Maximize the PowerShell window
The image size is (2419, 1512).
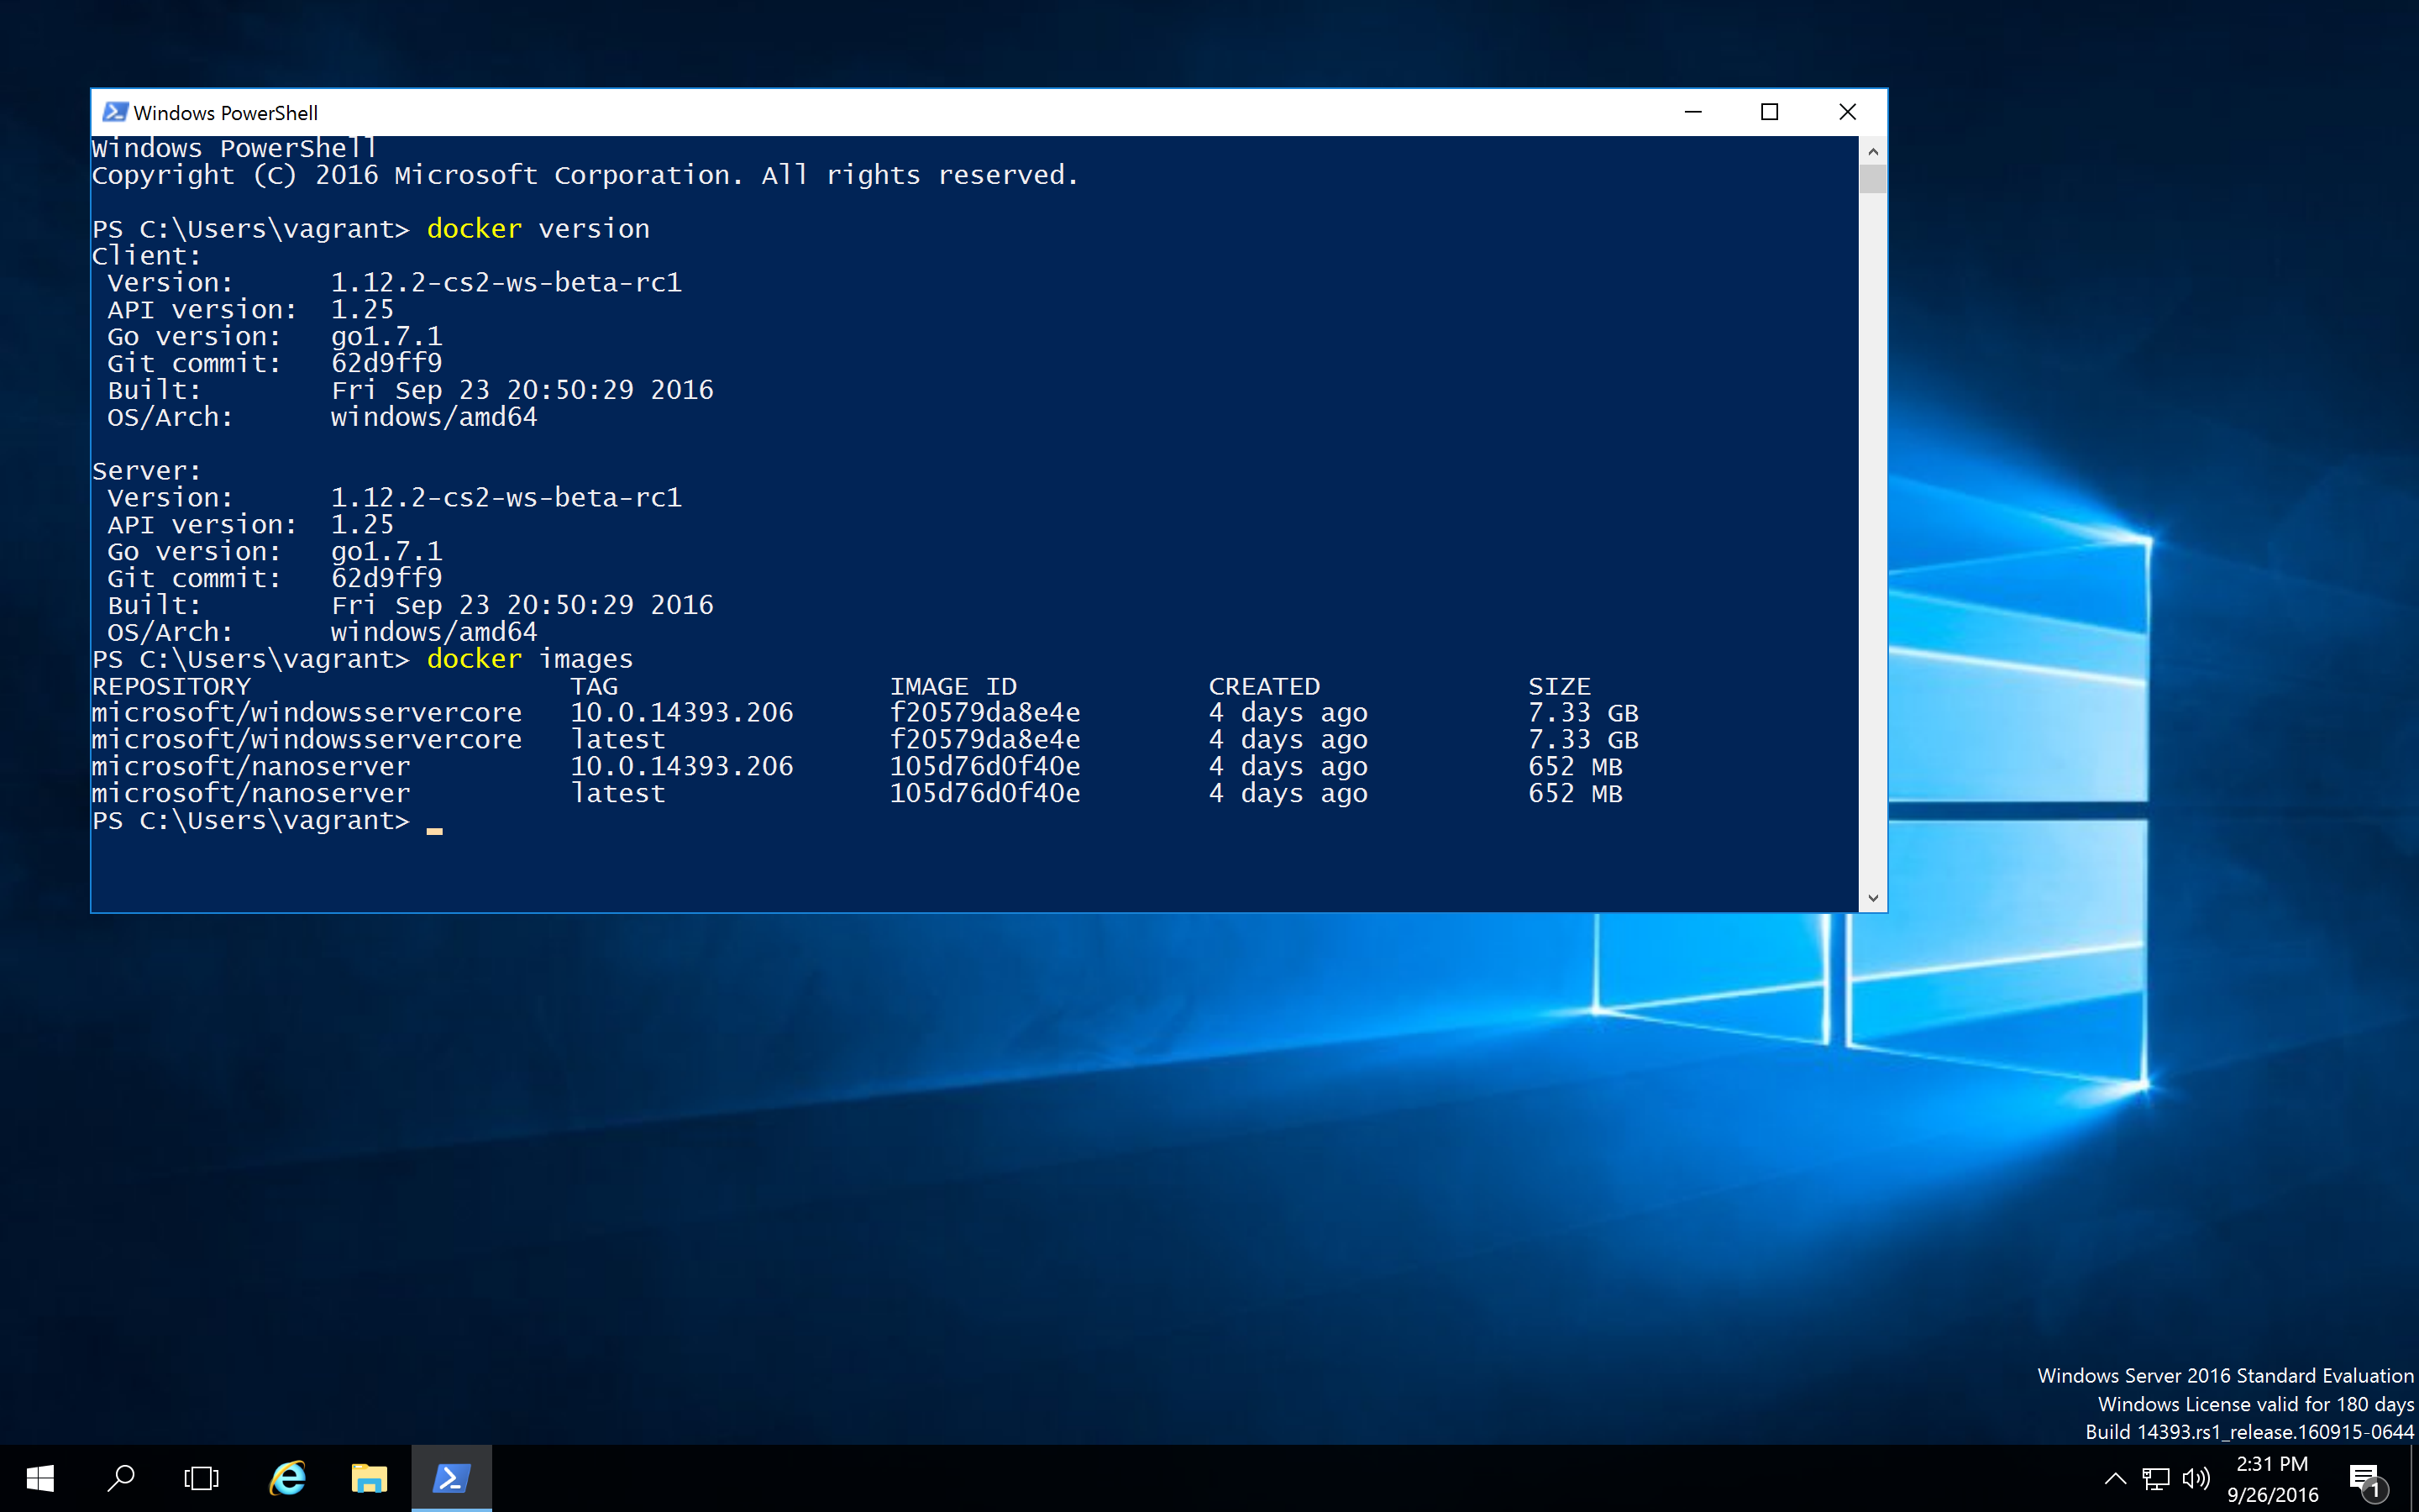click(1769, 112)
